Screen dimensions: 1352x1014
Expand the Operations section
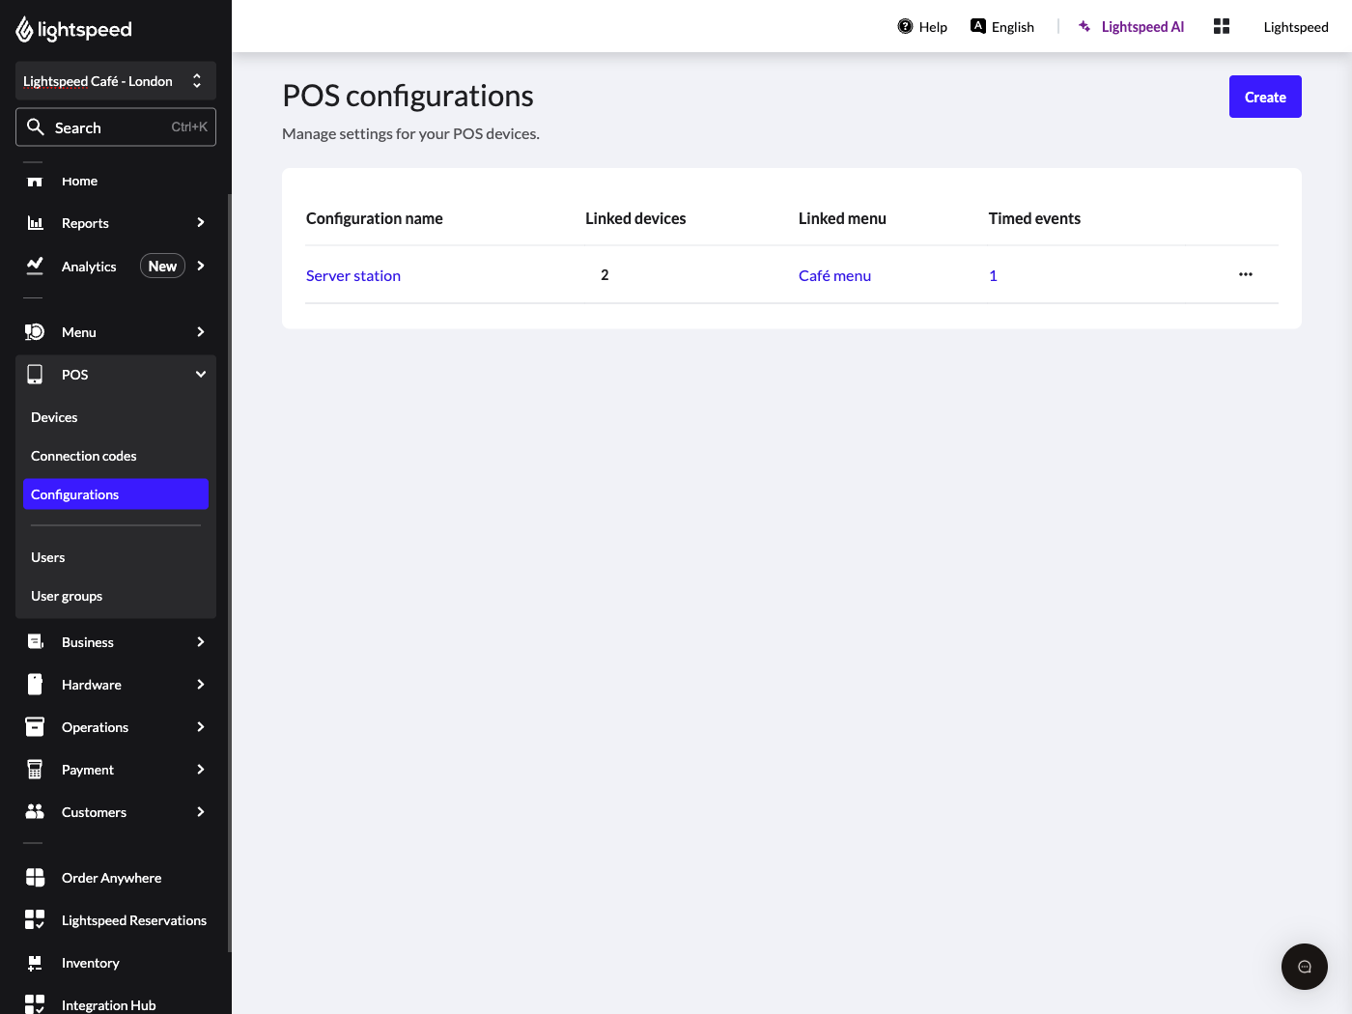point(200,726)
